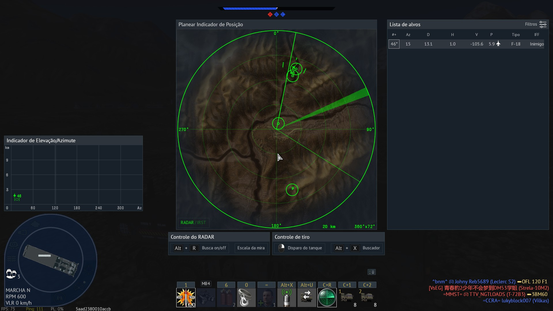This screenshot has width=553, height=311.
Task: Toggle the RADAR / IRST mode label
Action: point(193,223)
